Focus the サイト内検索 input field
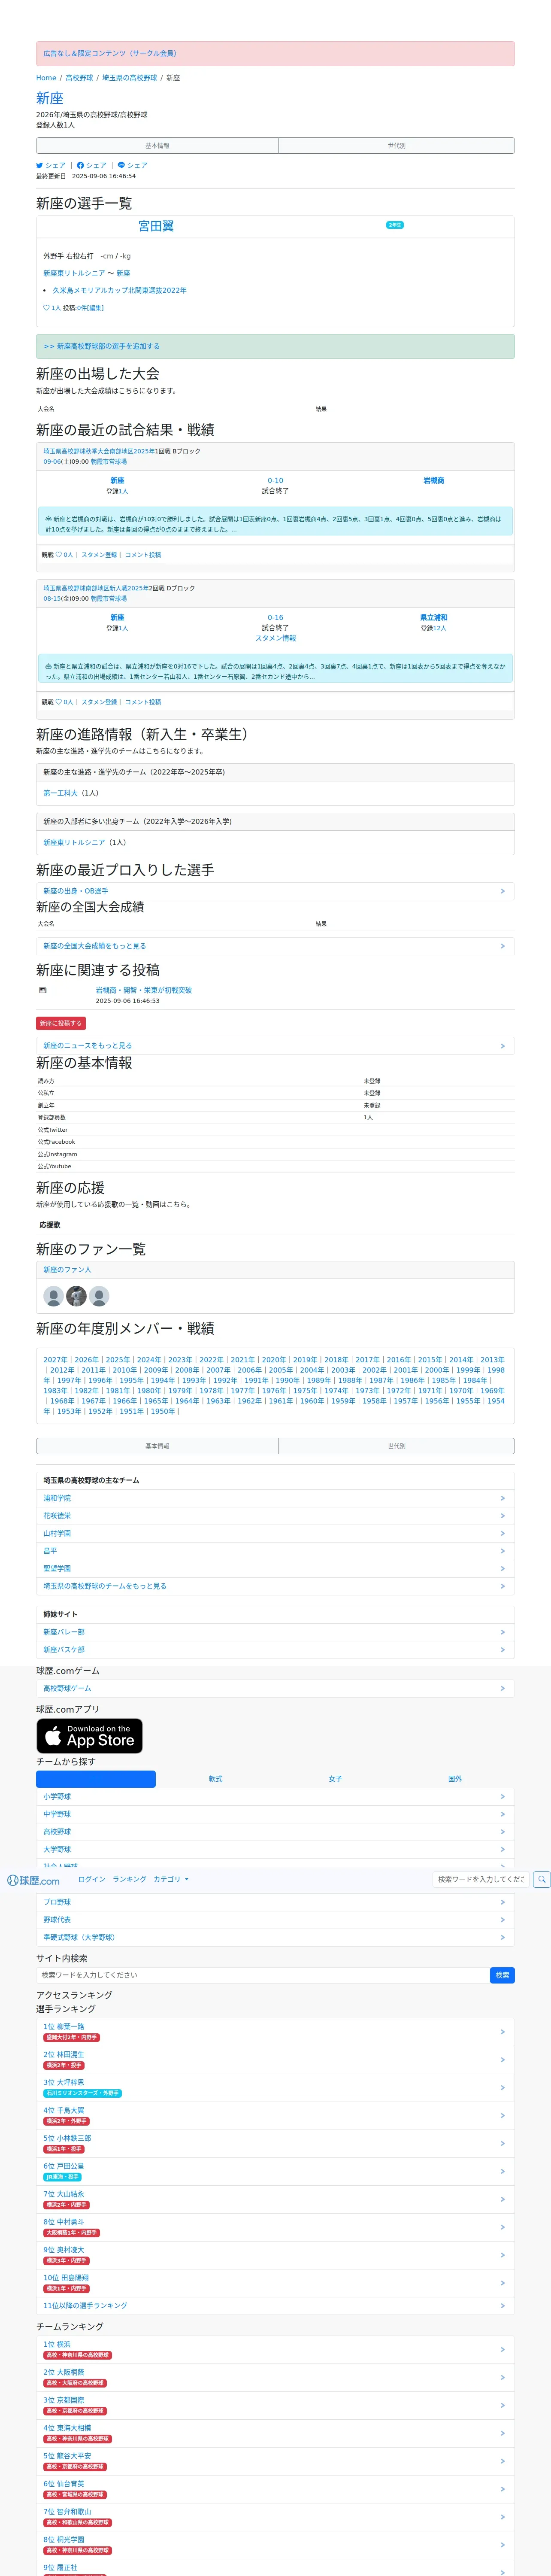 coord(262,1975)
